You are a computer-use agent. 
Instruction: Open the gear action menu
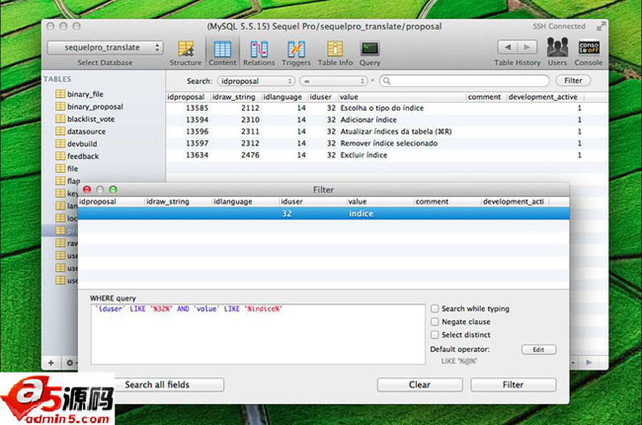pos(69,363)
